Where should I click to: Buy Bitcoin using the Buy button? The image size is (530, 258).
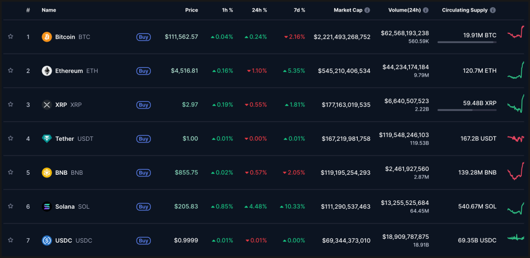coord(144,37)
